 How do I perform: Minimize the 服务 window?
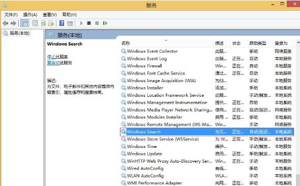click(273, 4)
